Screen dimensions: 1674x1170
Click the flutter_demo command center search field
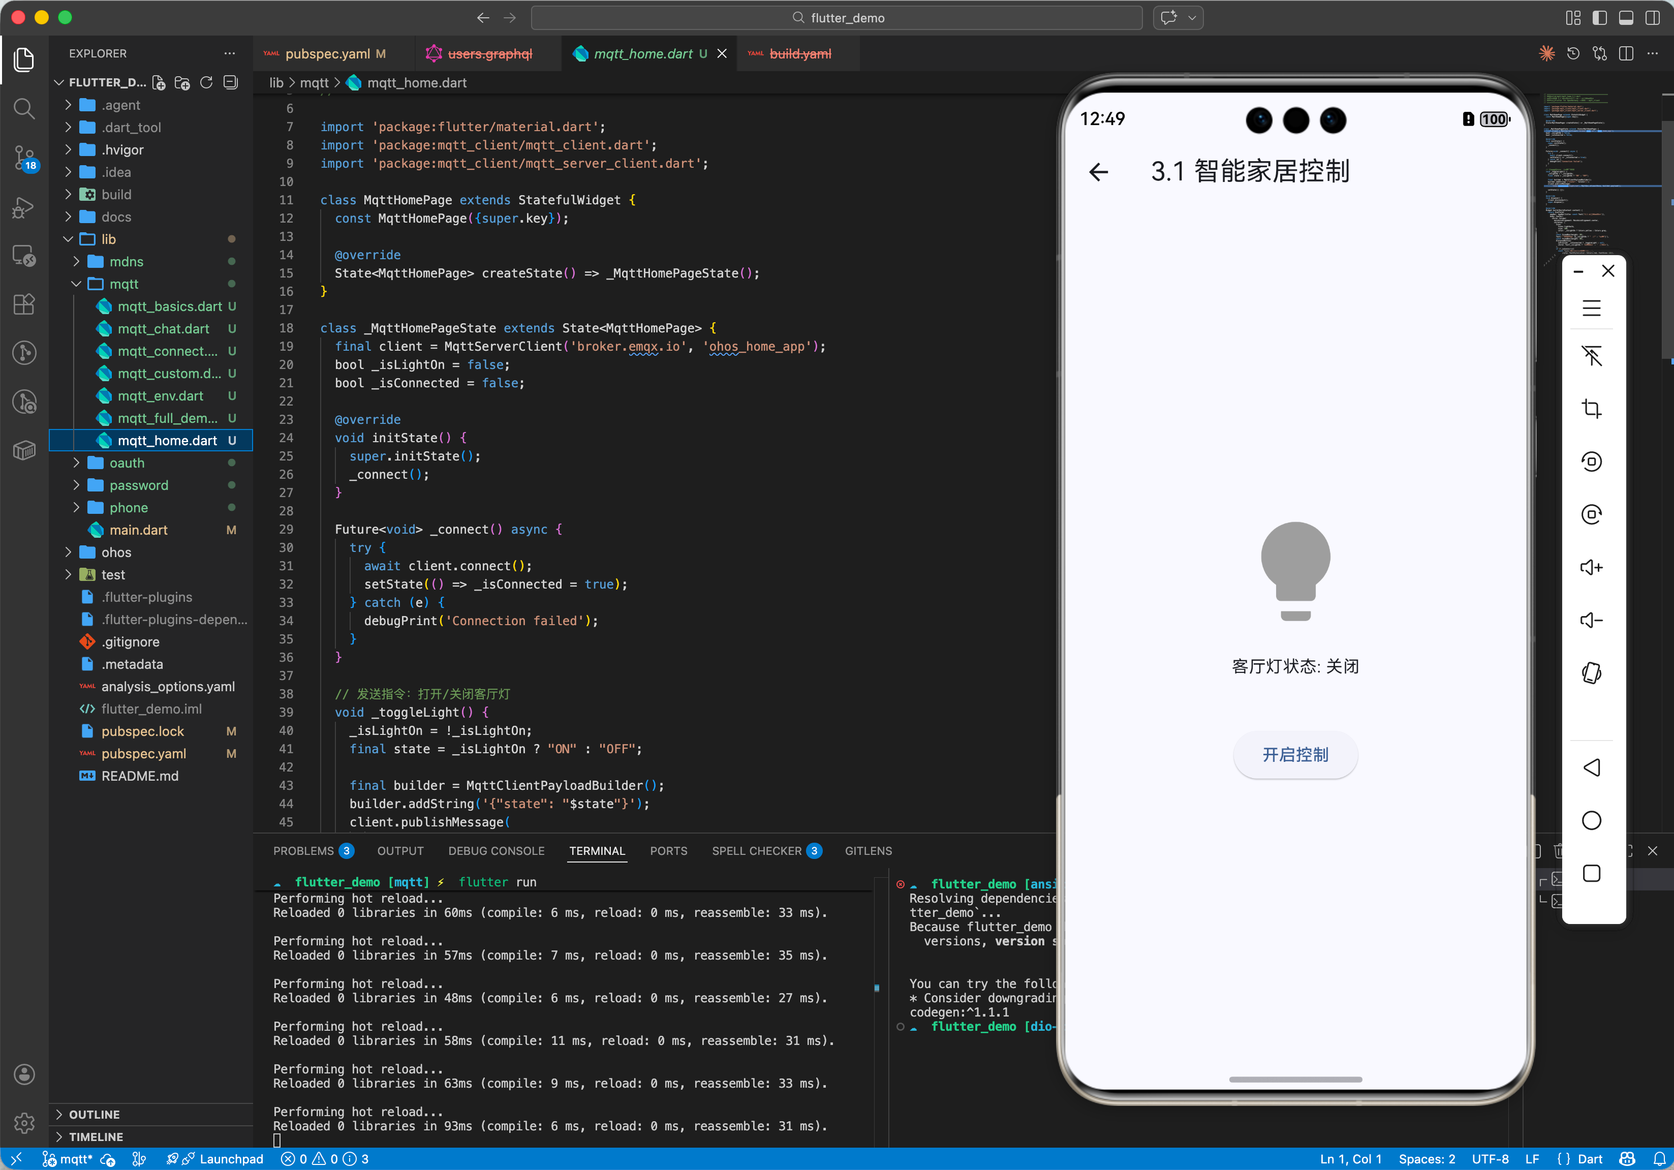[x=836, y=17]
